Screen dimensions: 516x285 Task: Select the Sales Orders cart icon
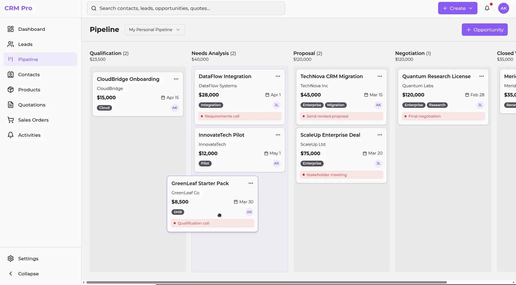10,120
